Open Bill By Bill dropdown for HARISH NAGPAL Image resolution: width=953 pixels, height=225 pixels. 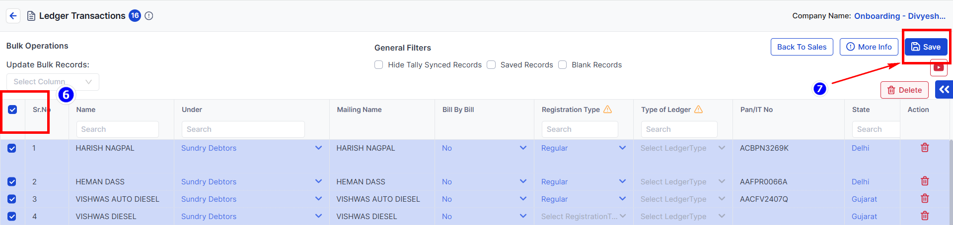(484, 148)
